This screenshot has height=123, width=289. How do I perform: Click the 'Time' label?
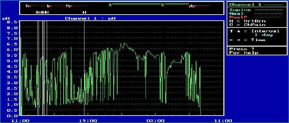point(258,40)
